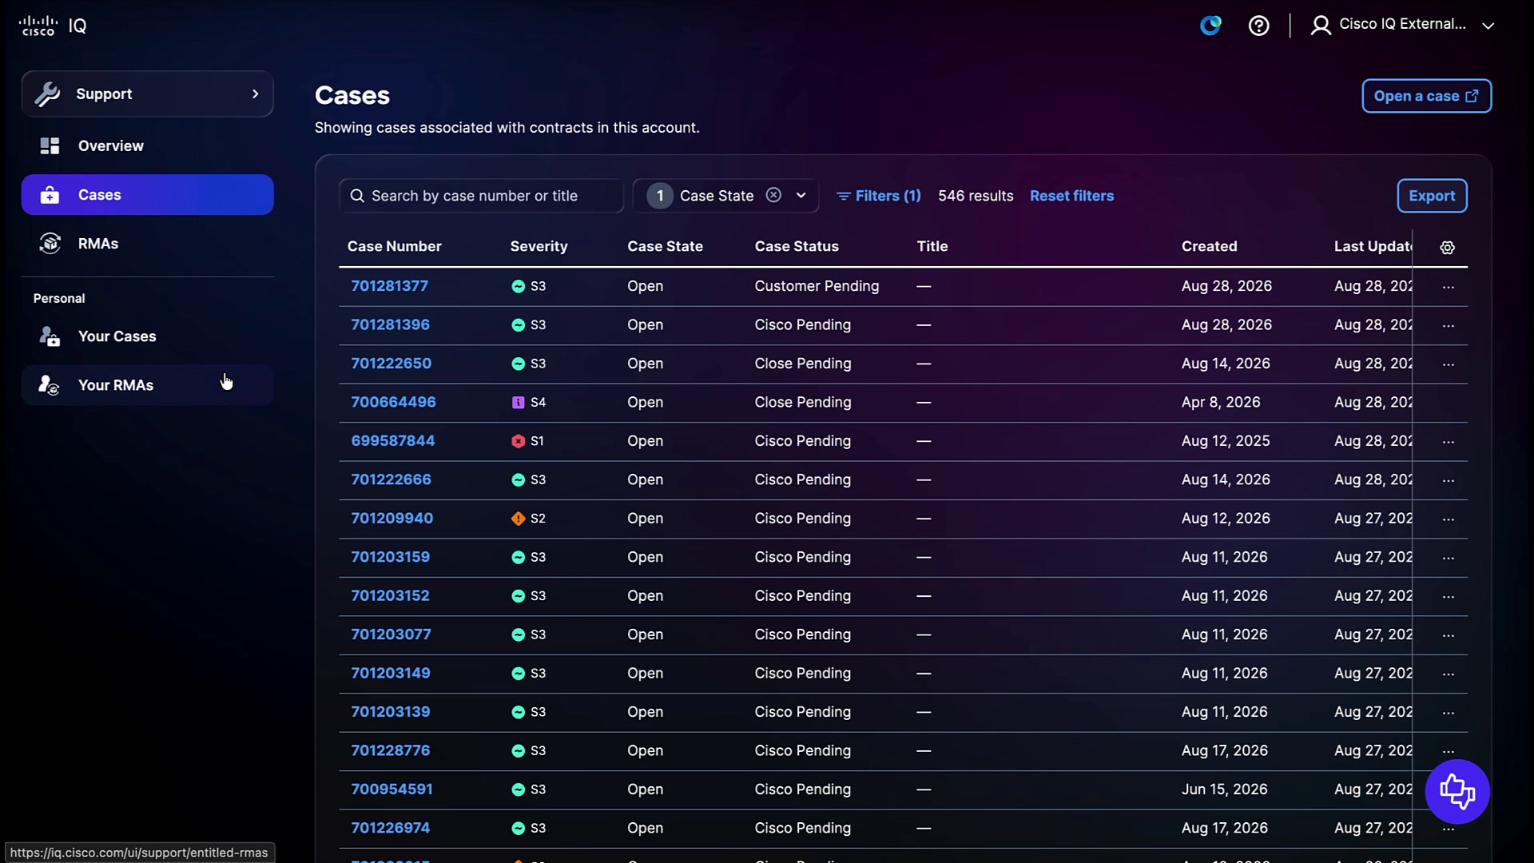Sort by Severity column header

tap(538, 246)
